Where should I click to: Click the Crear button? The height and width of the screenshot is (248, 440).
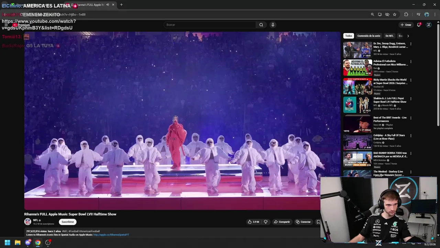(406, 25)
